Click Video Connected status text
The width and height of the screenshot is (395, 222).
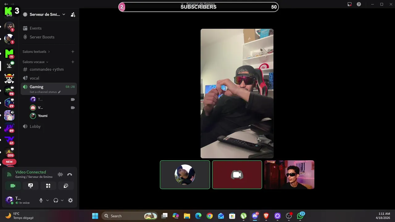[x=31, y=172]
